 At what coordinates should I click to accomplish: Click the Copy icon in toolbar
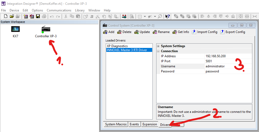click(72, 16)
